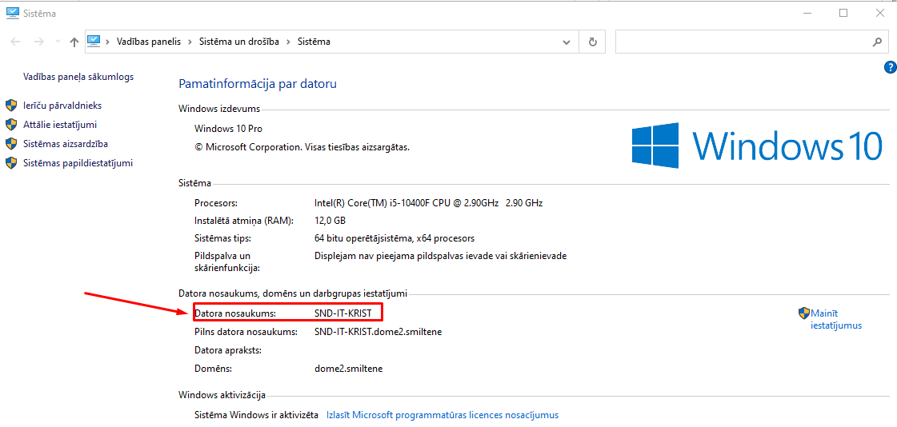
Task: Click computer name value SND-IT-KRIST
Action: [x=343, y=313]
